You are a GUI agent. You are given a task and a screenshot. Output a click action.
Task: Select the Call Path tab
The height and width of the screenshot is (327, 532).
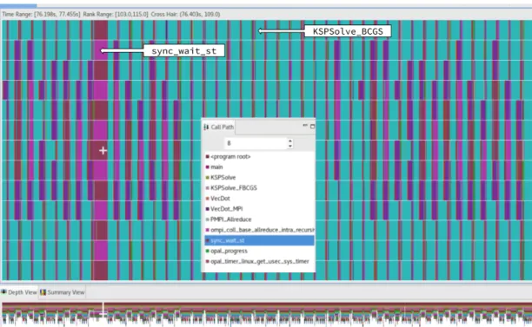click(219, 127)
